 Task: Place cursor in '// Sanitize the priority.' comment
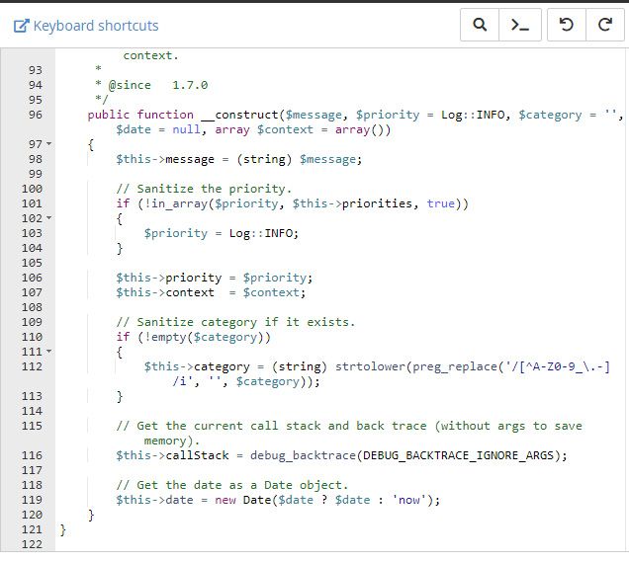point(204,189)
